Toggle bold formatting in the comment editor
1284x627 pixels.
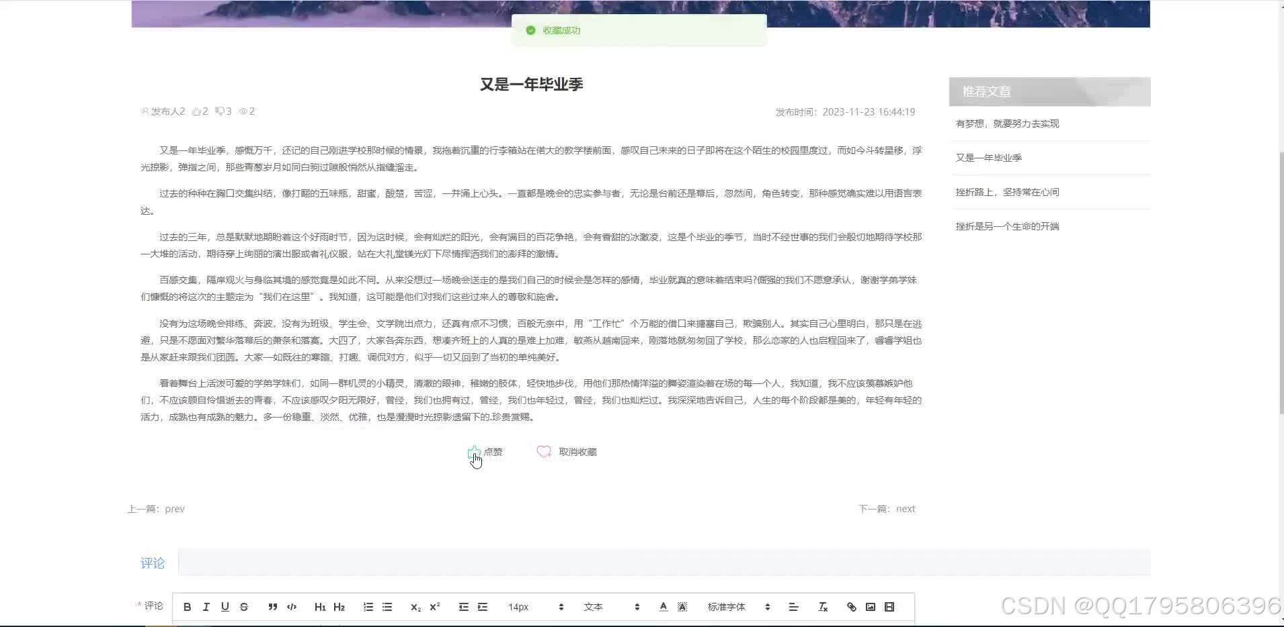coord(188,606)
